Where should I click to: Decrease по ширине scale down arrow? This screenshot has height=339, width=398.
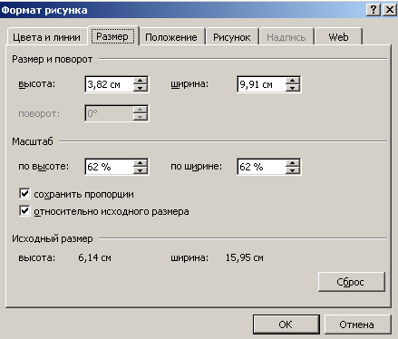[x=292, y=170]
